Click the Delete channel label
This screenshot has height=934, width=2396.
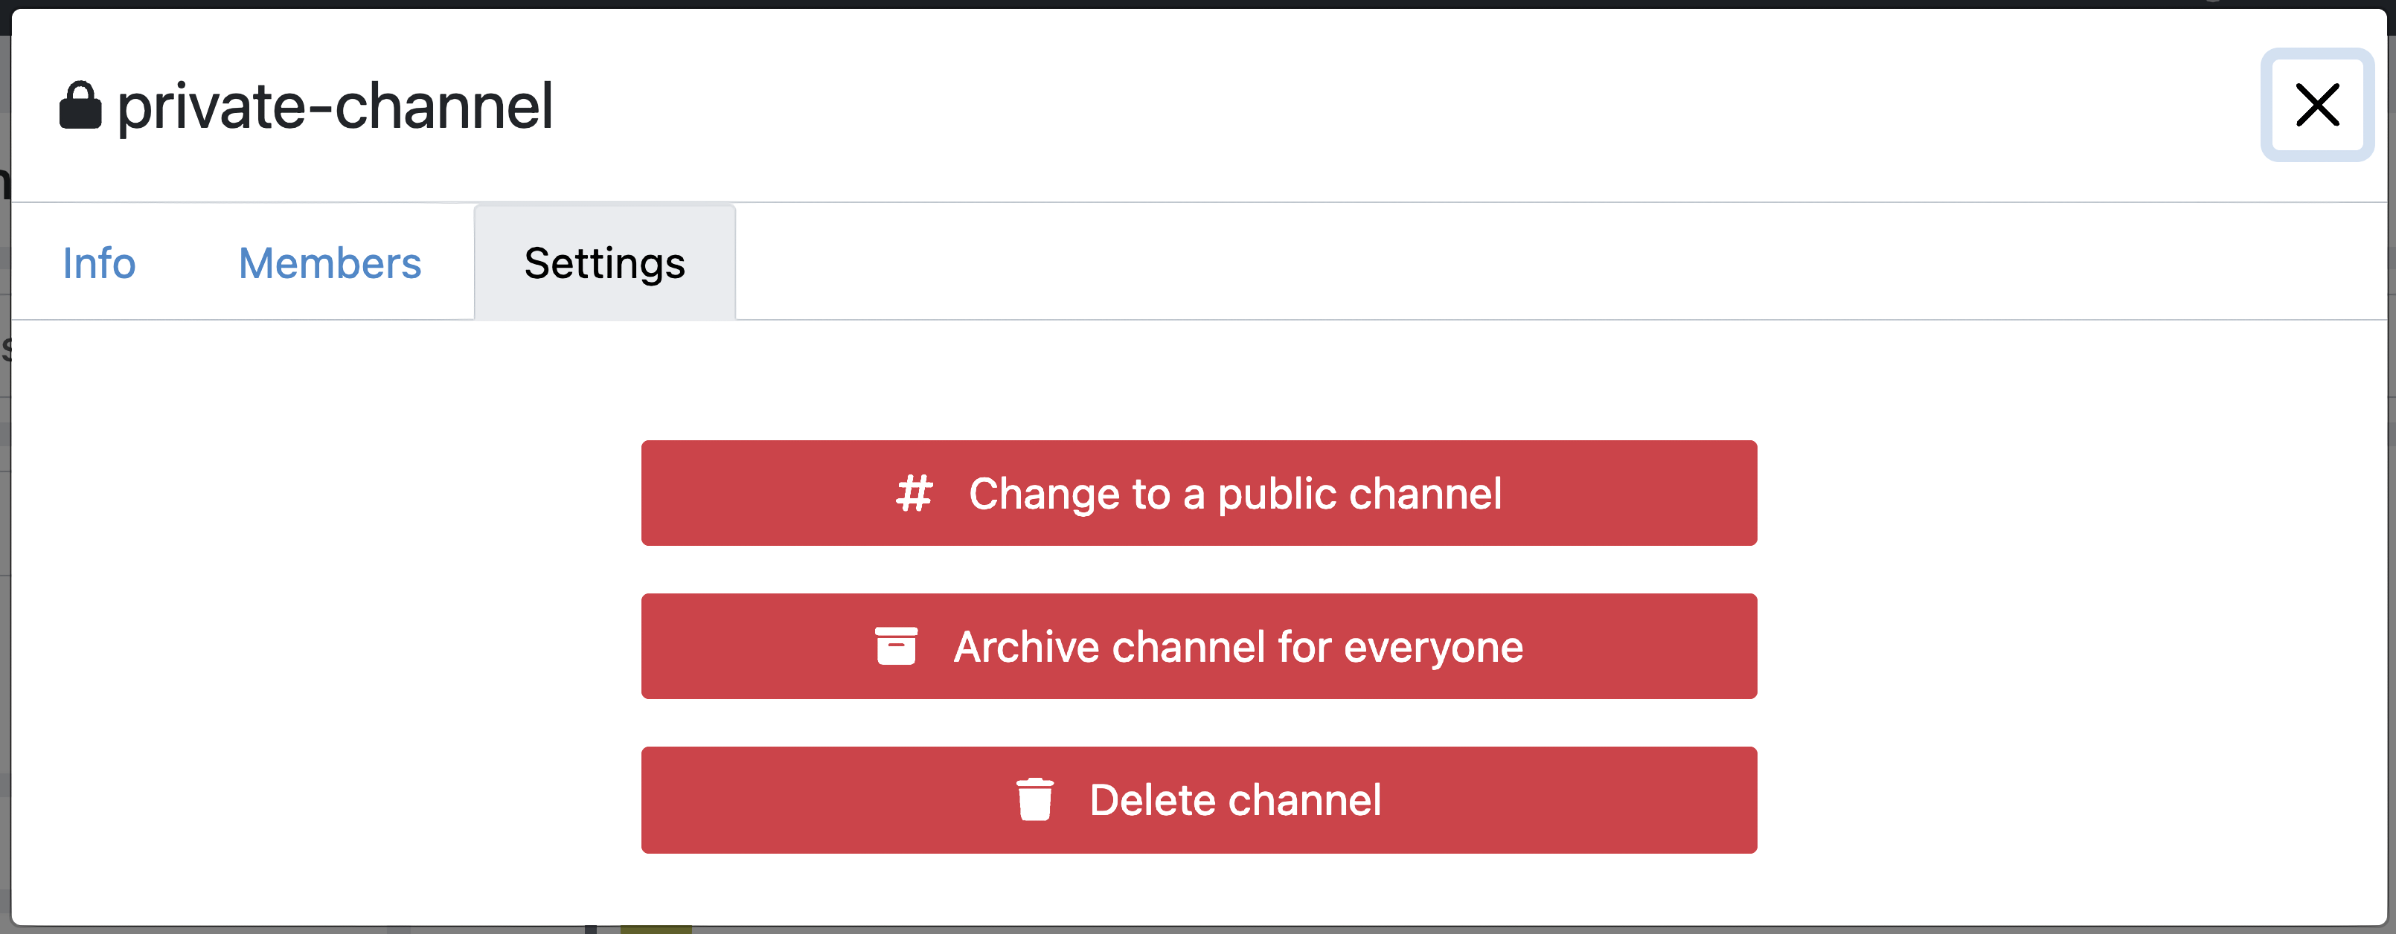click(x=1235, y=799)
